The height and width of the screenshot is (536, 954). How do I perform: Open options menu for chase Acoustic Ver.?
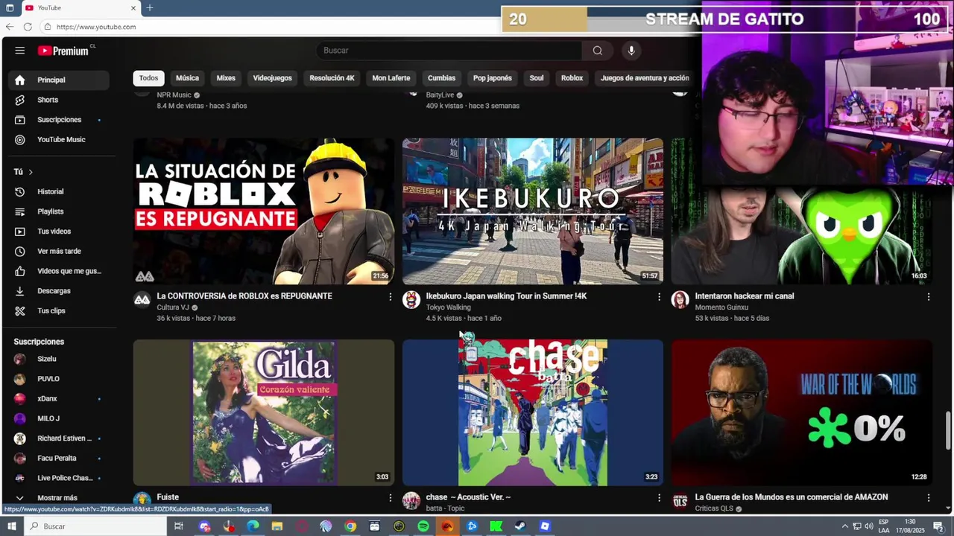pos(659,497)
